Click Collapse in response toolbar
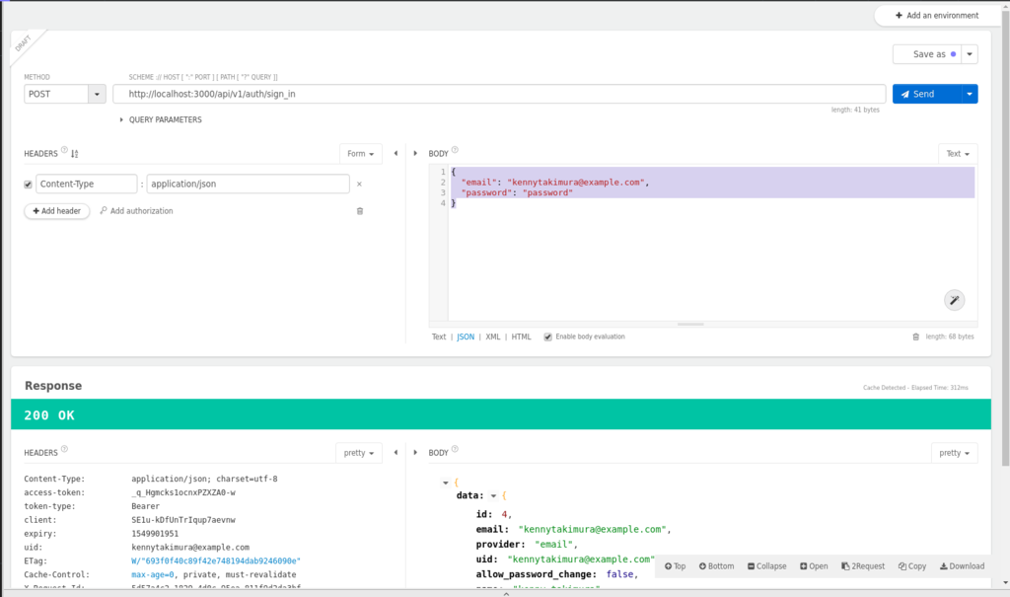The image size is (1010, 597). click(x=766, y=566)
